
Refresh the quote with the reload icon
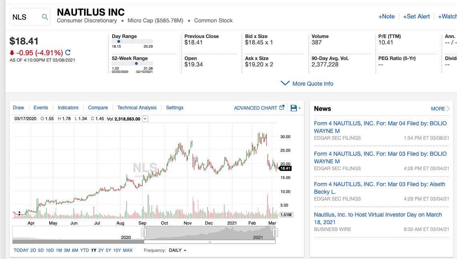[68, 52]
